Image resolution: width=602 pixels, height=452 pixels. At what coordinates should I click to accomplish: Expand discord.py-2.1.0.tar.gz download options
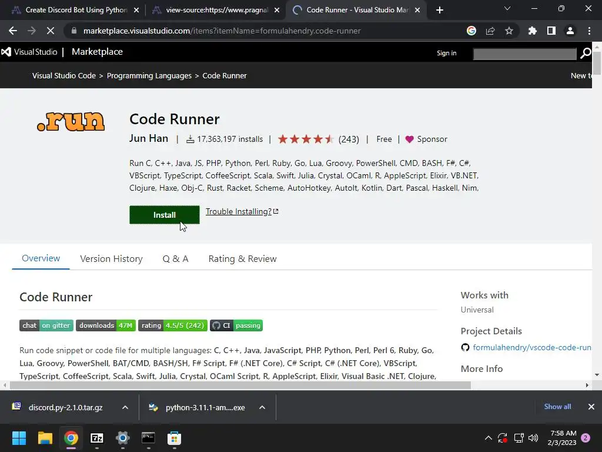coord(125,407)
